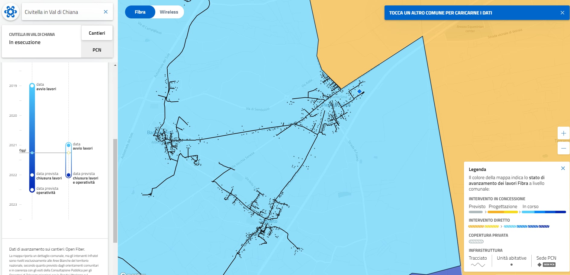Click the Progettazione yellow legend bar
This screenshot has height=275, width=570.
tap(503, 212)
